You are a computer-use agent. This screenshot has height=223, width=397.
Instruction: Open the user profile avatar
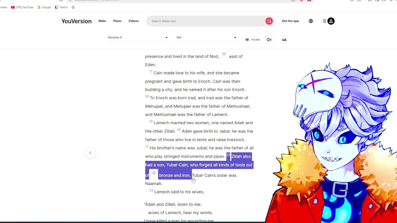(331, 21)
